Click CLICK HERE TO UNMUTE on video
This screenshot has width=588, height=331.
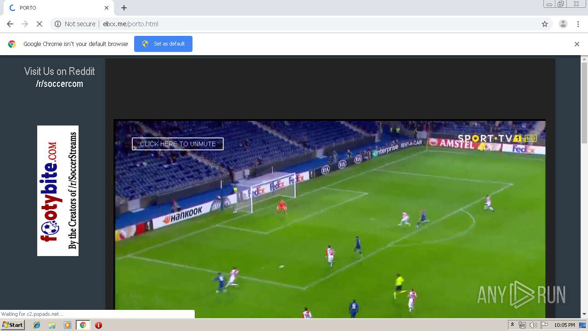[x=178, y=144]
